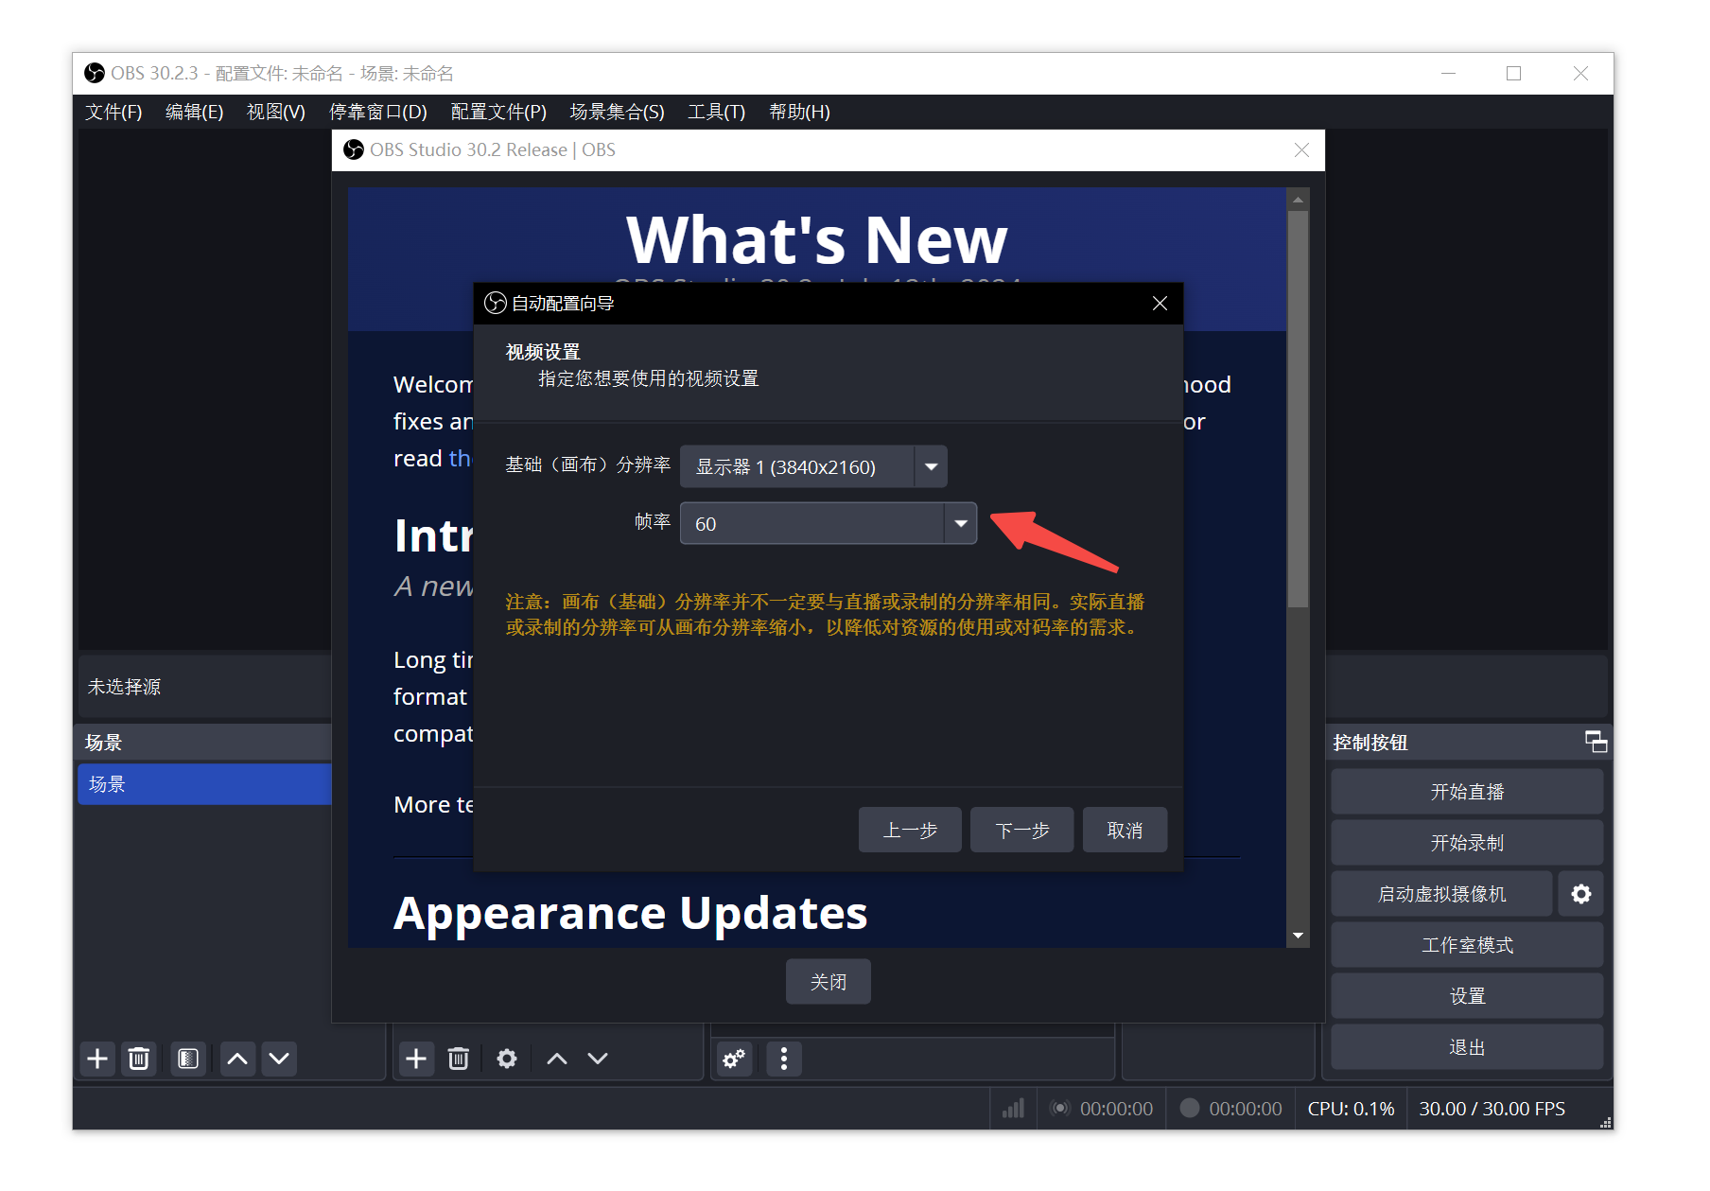Open advanced audio properties gears icon
The image size is (1710, 1191).
(734, 1059)
